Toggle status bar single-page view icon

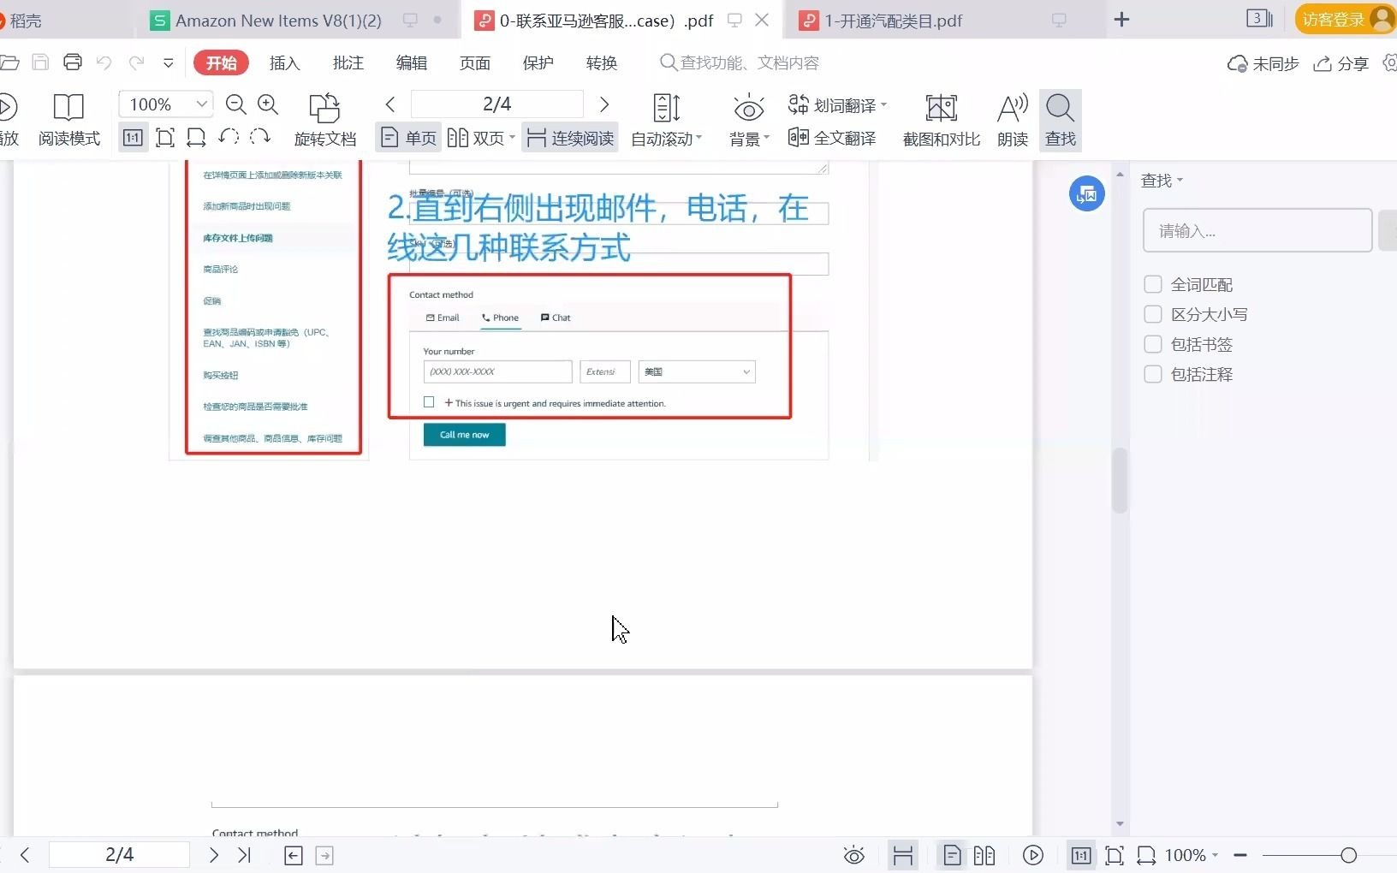coord(952,855)
